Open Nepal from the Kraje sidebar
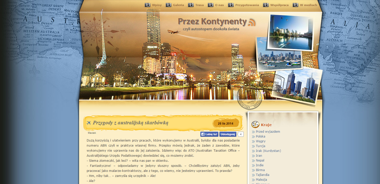Viewport: 380px width, 184px height. pos(260,160)
